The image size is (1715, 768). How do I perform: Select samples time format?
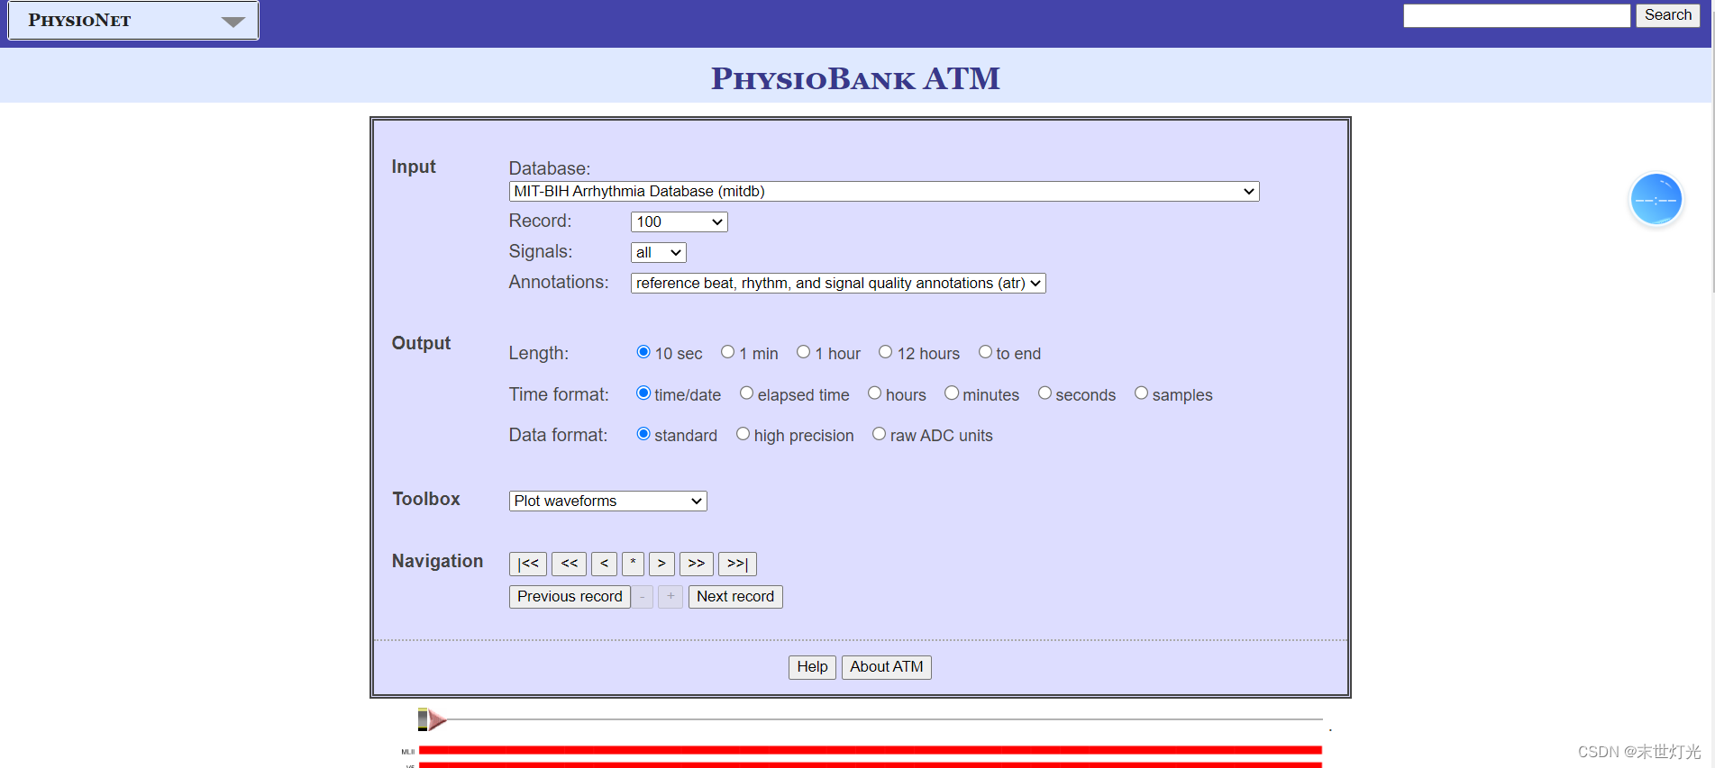1141,393
